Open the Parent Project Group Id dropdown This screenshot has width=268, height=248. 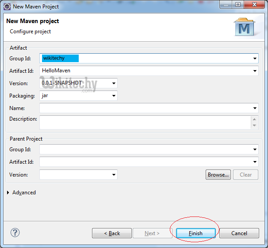click(255, 150)
